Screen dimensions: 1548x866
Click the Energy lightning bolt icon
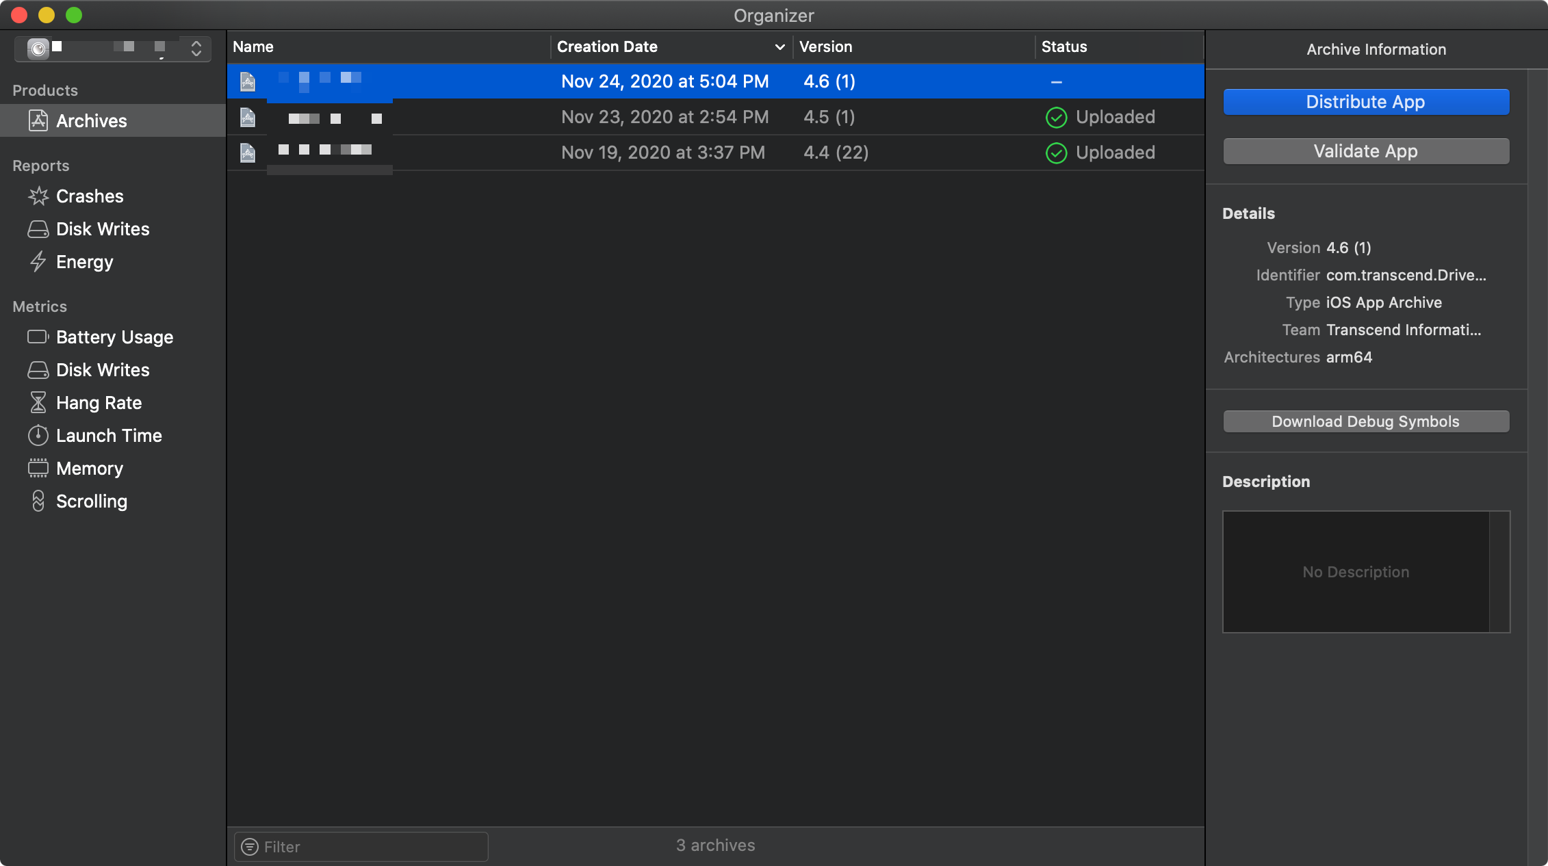click(x=38, y=262)
